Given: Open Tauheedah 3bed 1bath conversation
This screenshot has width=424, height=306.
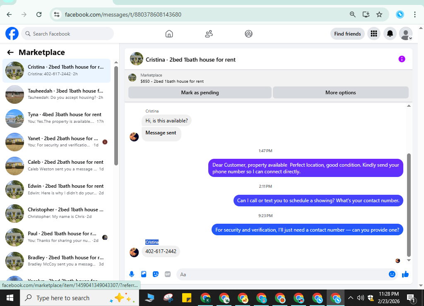Looking at the screenshot, I should coord(56,94).
